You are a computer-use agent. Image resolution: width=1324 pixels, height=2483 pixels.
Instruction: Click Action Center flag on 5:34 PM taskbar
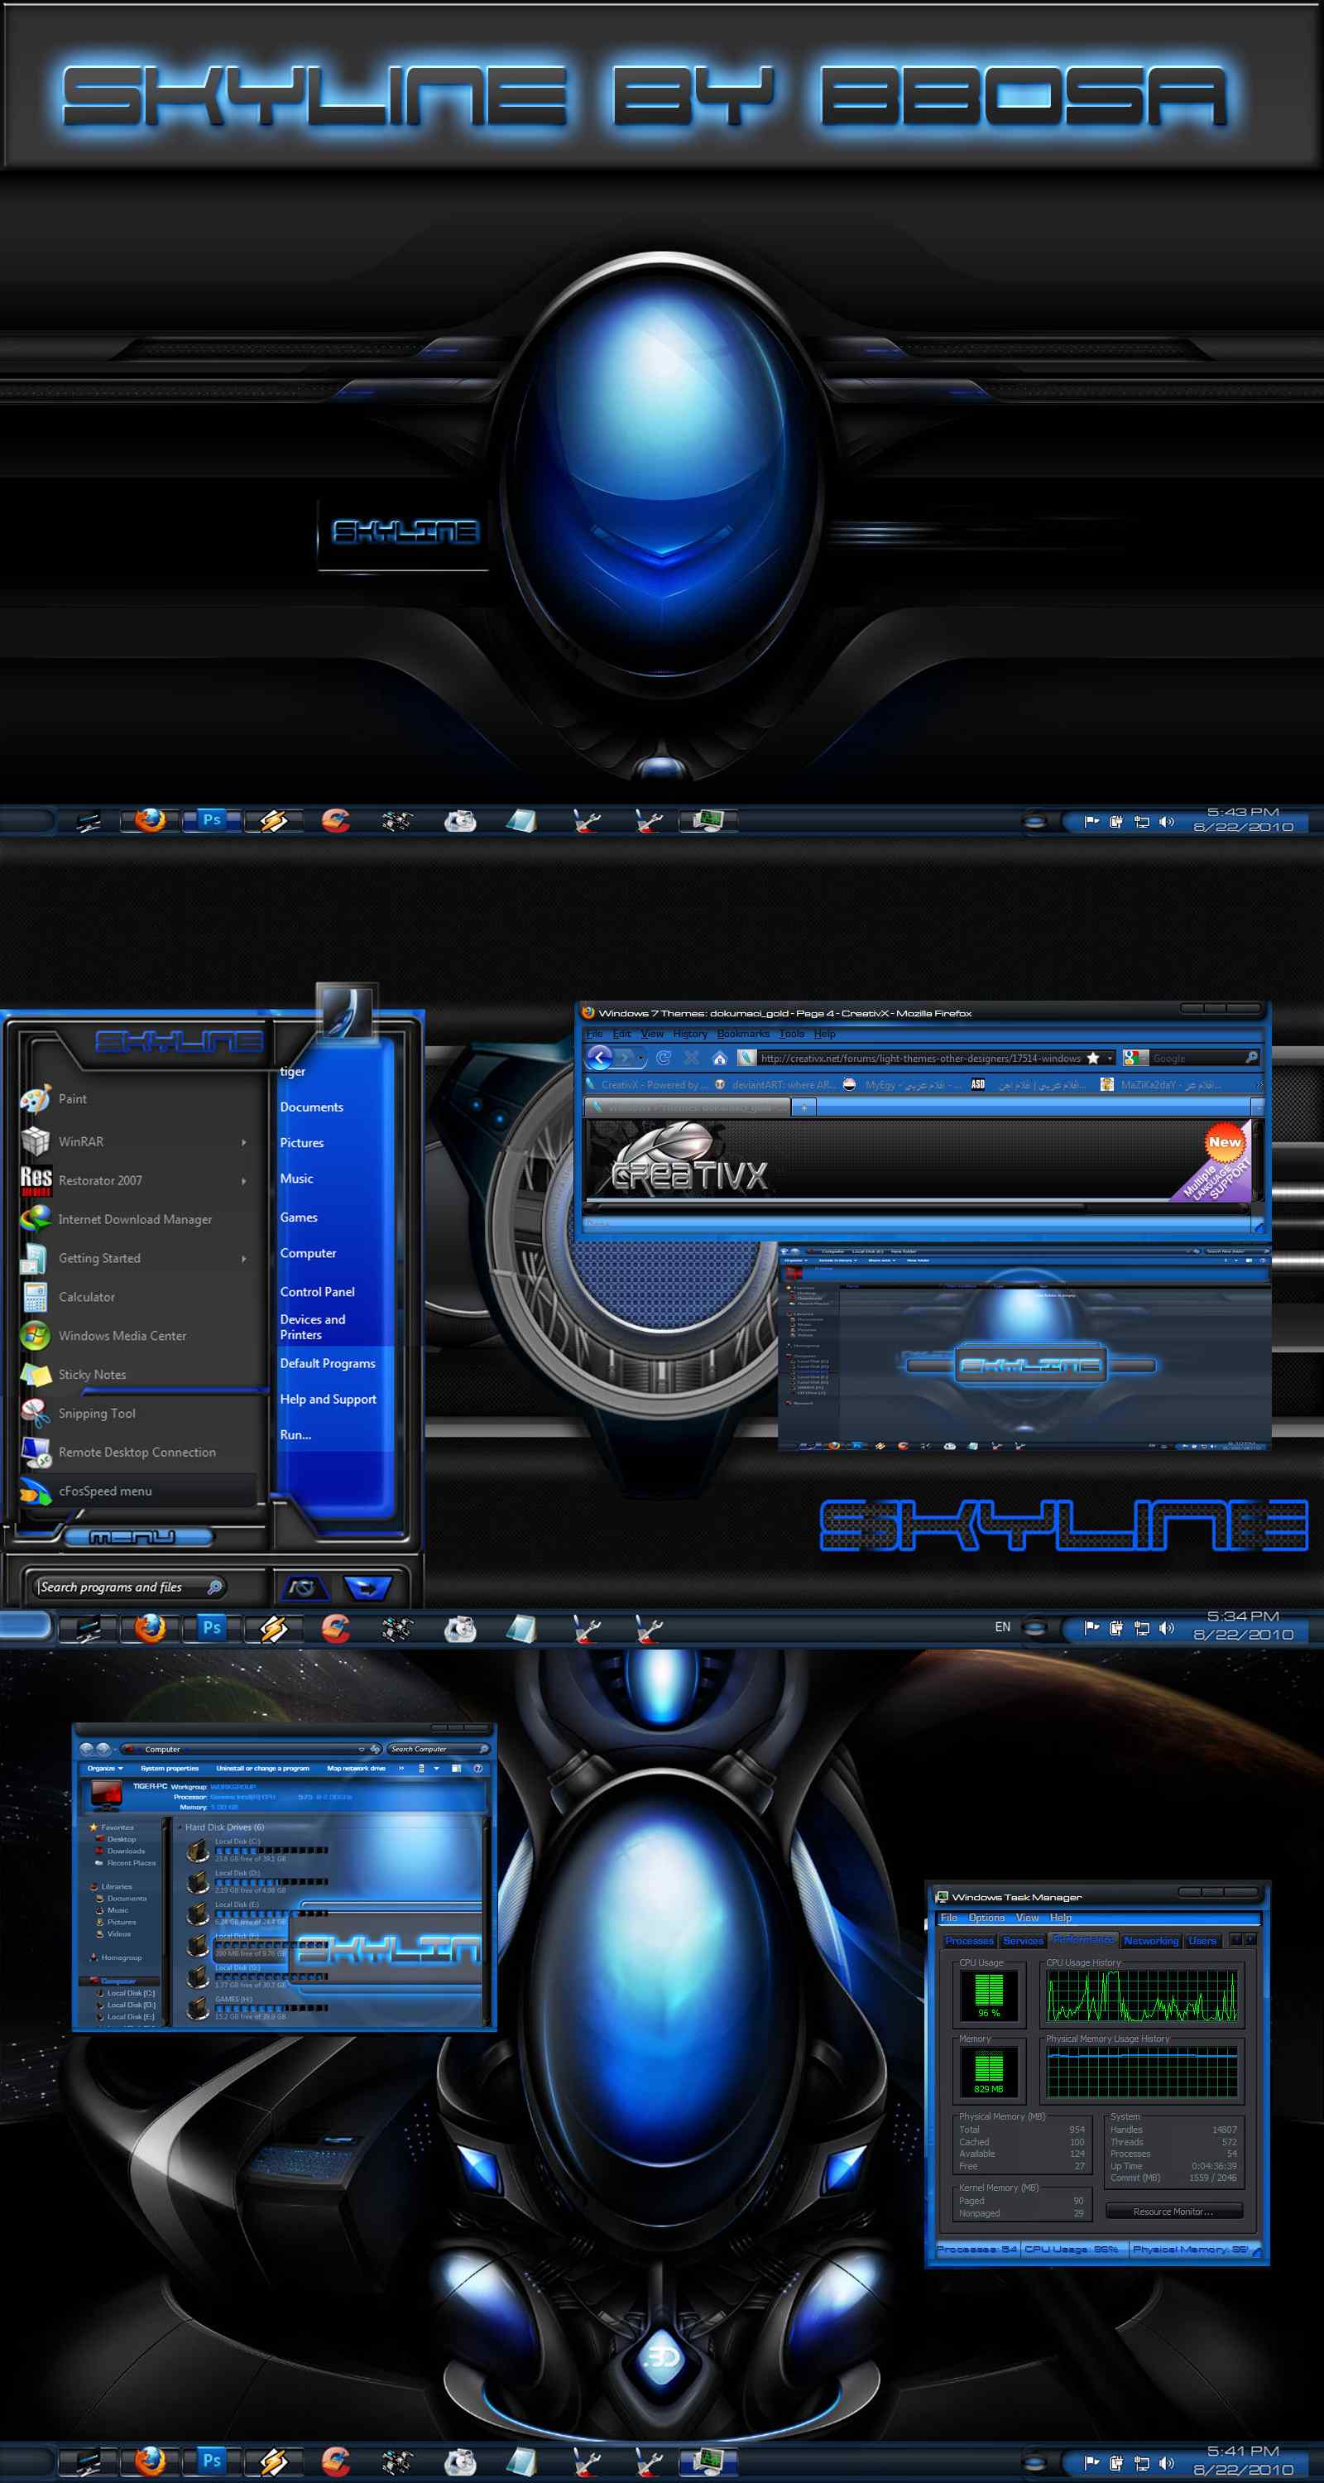point(1091,1628)
